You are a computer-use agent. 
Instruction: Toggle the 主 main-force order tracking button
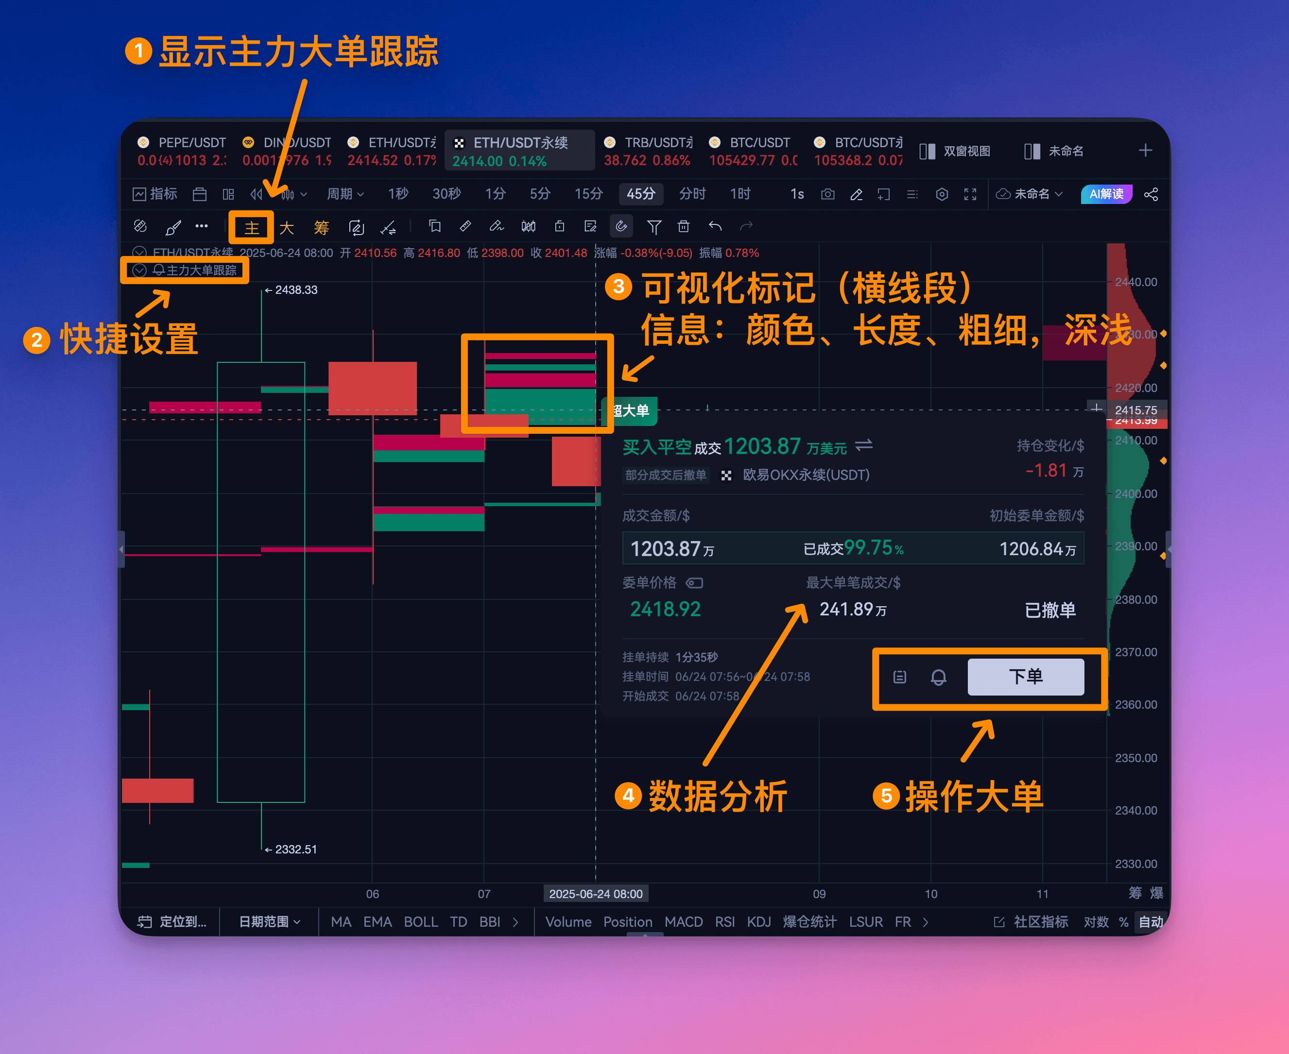(251, 228)
